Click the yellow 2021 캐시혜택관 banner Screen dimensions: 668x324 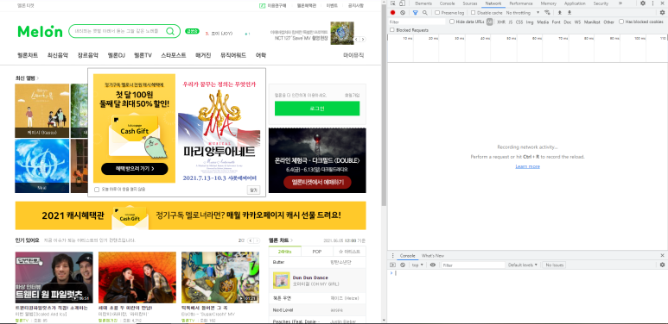(190, 215)
